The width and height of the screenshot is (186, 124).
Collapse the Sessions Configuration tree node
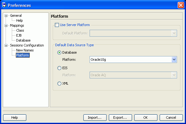point(6,45)
